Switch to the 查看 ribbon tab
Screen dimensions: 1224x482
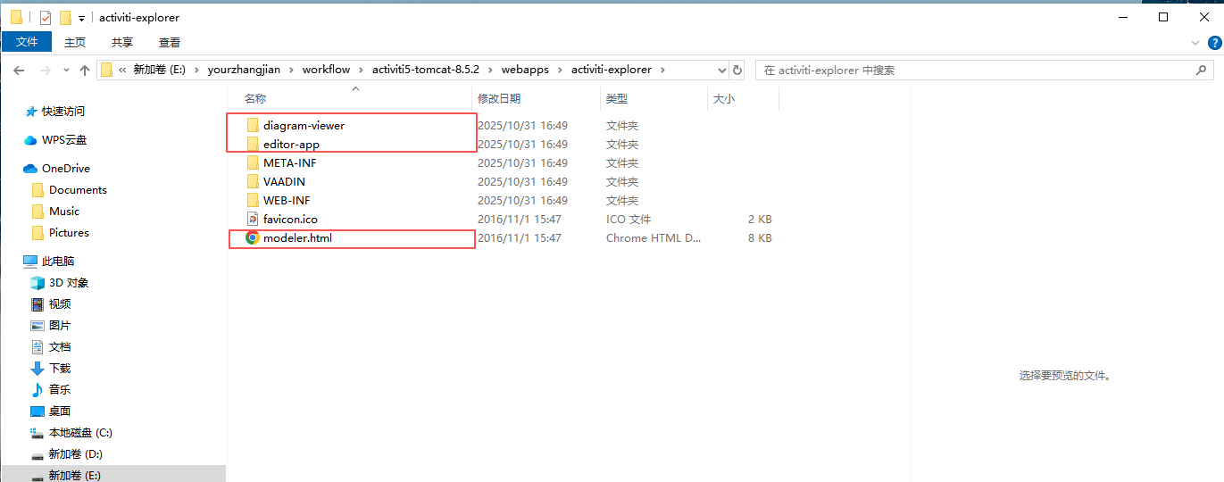(170, 42)
